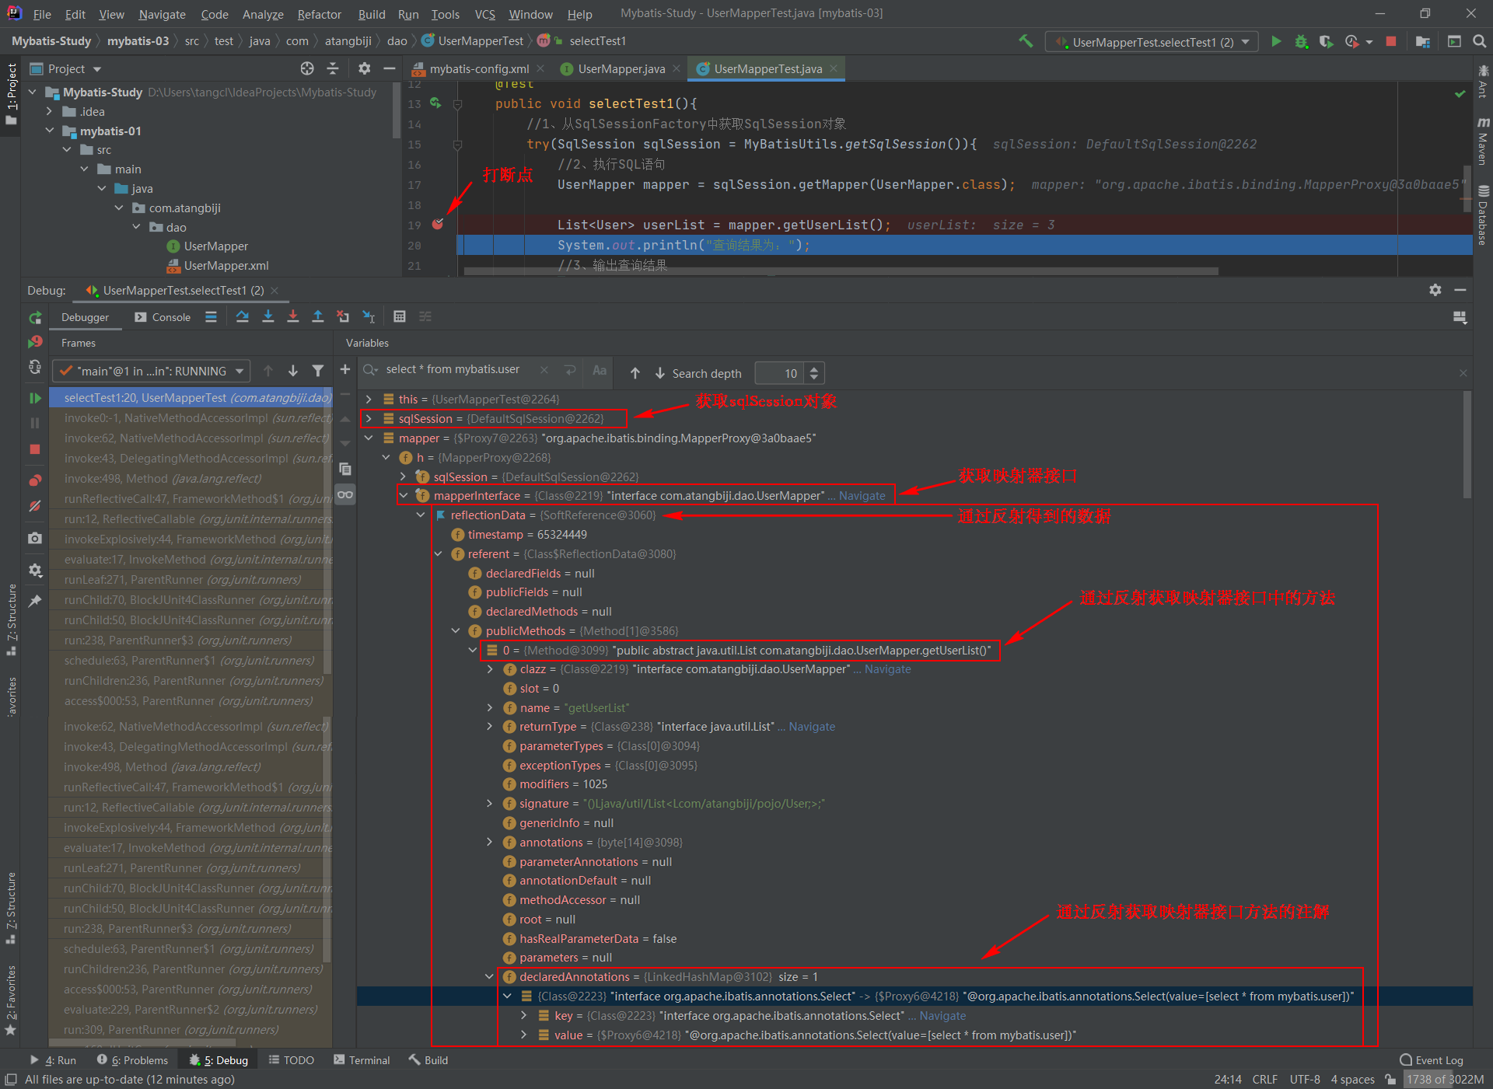Switch to UserMapper.java editor tab
1493x1089 pixels.
tap(621, 68)
